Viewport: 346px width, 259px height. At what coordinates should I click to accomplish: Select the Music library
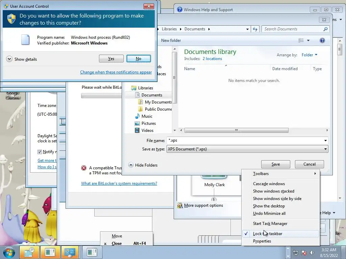pos(144,116)
